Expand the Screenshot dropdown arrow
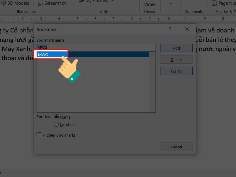Screen dimensions: 236x177 (x=68, y=3)
